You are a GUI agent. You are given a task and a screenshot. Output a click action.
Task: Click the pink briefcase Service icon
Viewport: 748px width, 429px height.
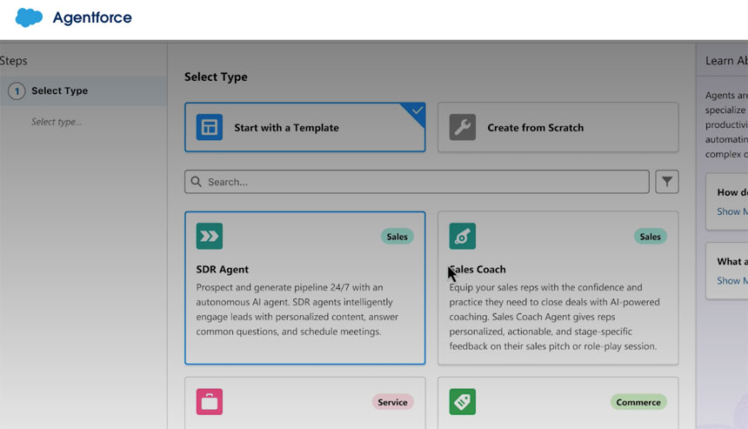click(210, 401)
